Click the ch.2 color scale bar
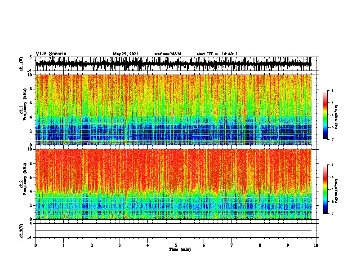356x275 pixels. tap(325, 189)
